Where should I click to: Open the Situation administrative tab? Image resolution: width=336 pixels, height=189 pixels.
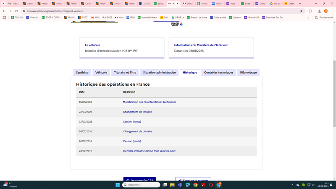(x=160, y=72)
